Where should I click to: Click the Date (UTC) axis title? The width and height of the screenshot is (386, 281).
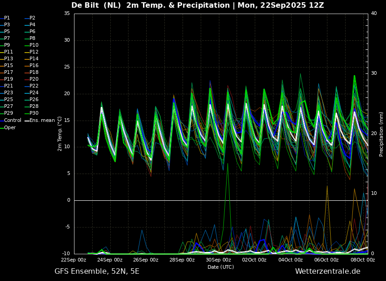point(221,267)
